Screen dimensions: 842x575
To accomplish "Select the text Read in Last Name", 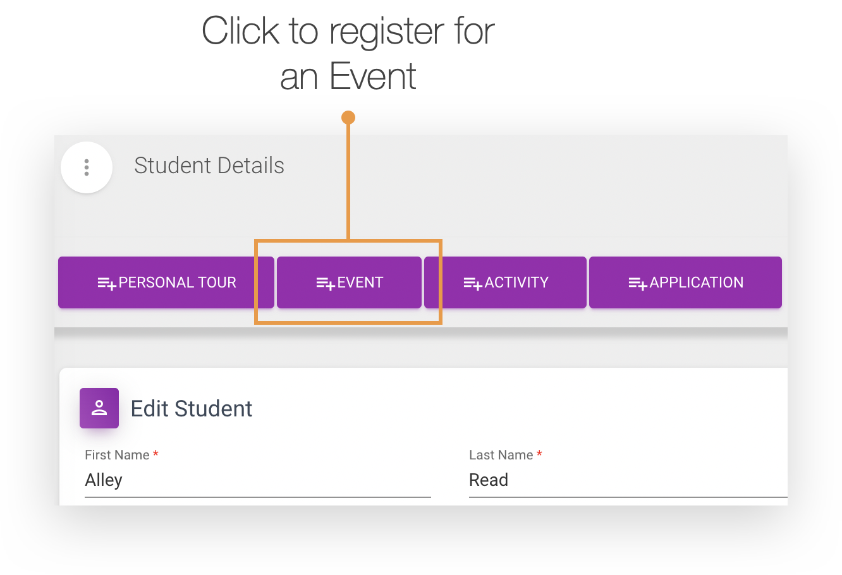I will (x=488, y=480).
